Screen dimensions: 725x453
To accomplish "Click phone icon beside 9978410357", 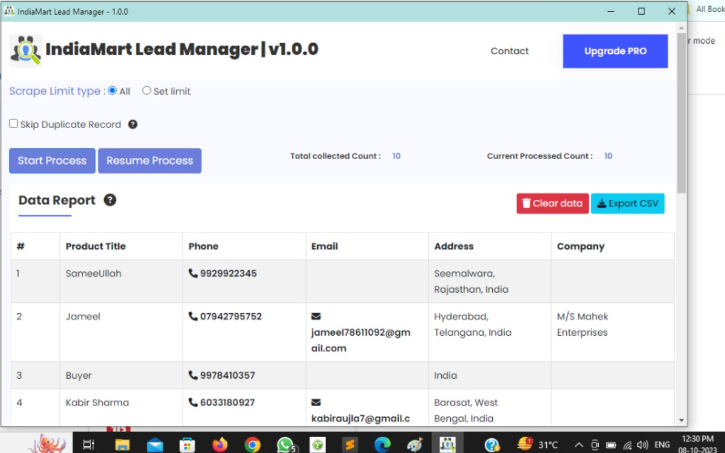I will [x=193, y=375].
